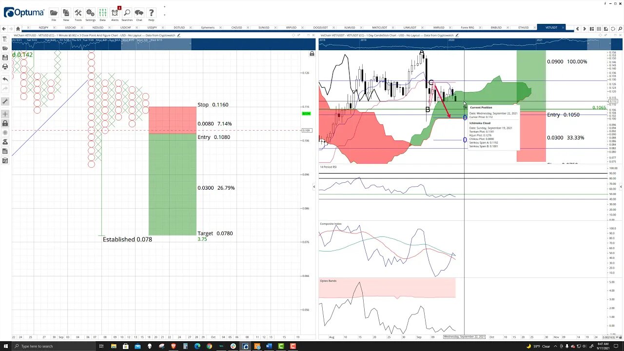Image resolution: width=624 pixels, height=351 pixels.
Task: Click the print icon in left sidebar
Action: point(4,66)
